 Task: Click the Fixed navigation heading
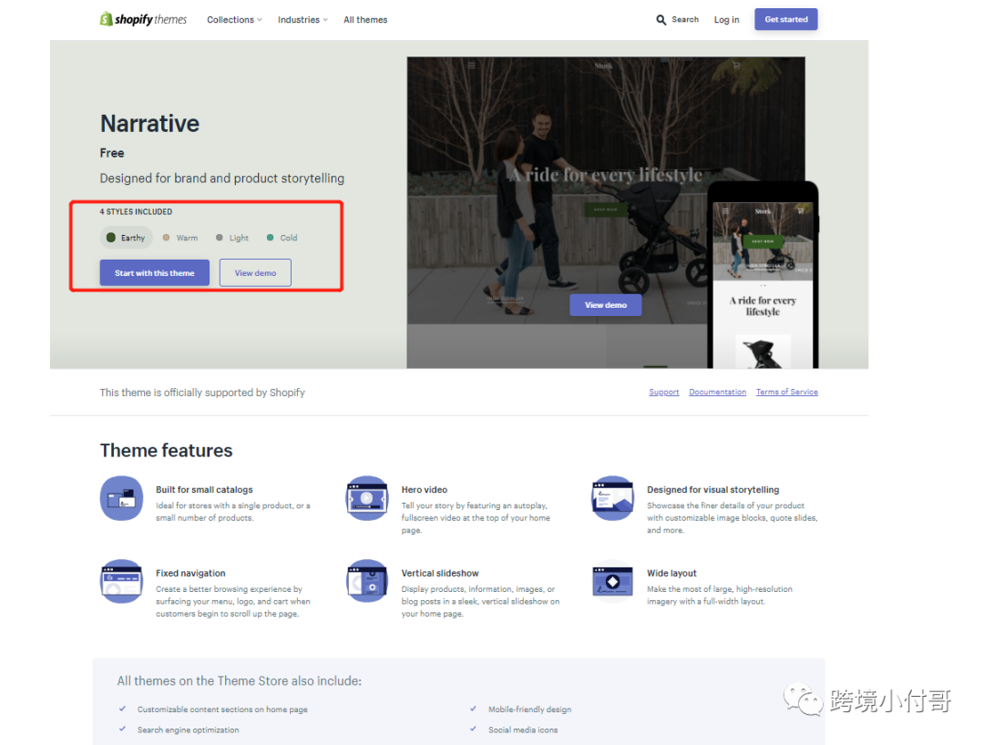pos(190,573)
